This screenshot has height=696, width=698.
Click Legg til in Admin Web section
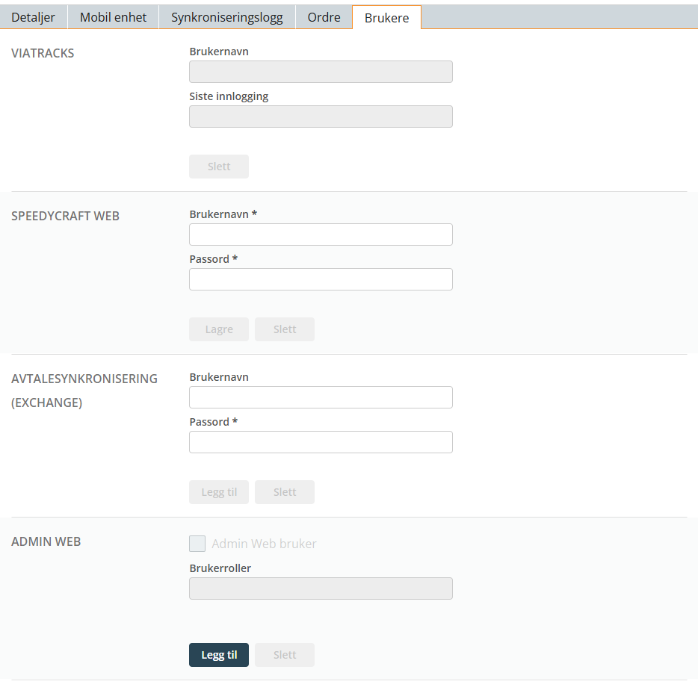pos(218,655)
